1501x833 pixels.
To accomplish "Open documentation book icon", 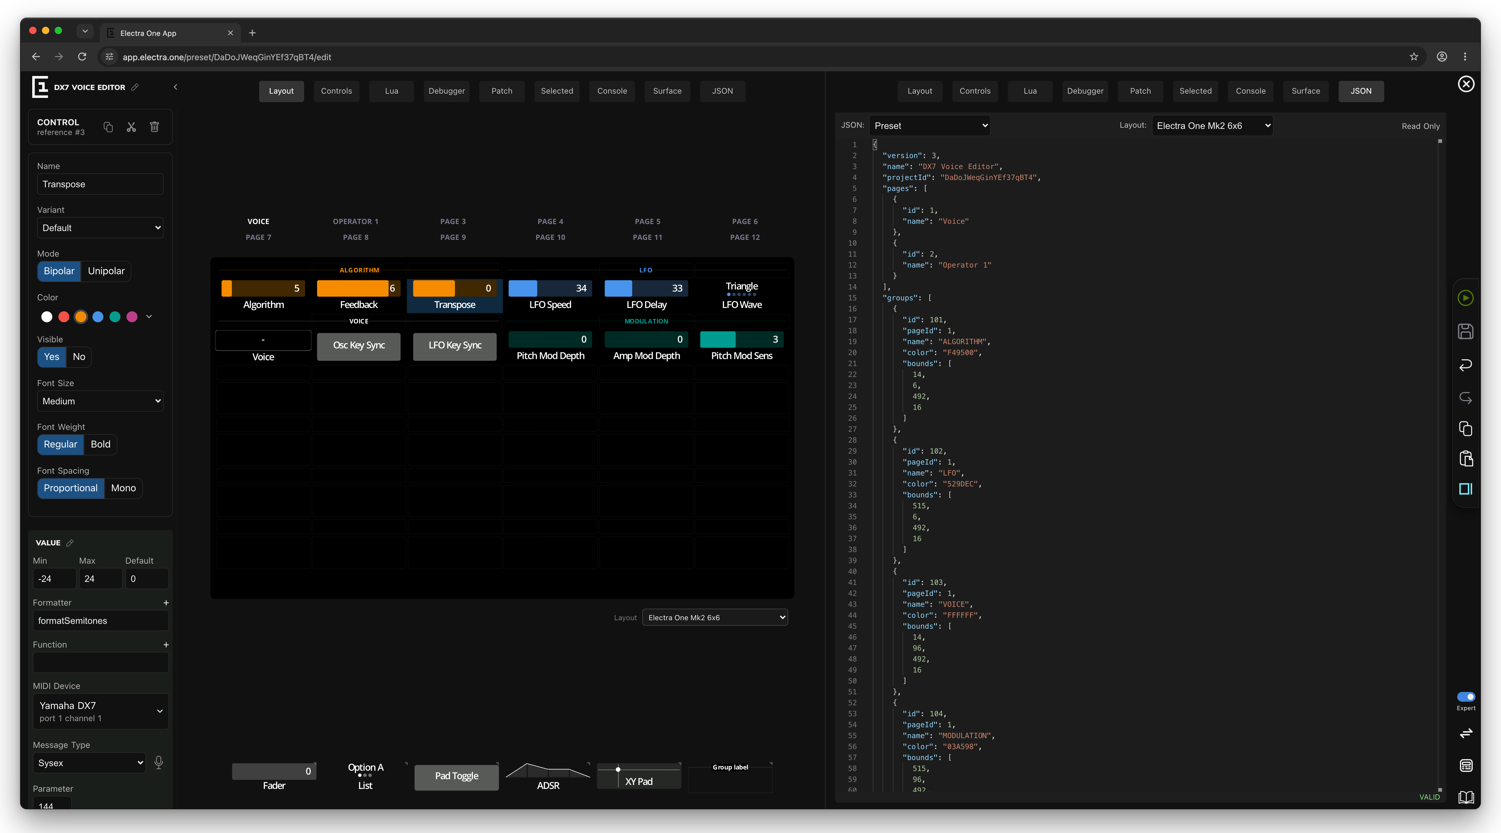I will tap(1466, 797).
